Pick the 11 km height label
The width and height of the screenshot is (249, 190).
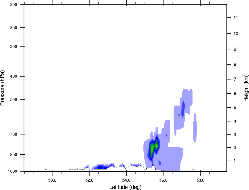pyautogui.click(x=236, y=18)
